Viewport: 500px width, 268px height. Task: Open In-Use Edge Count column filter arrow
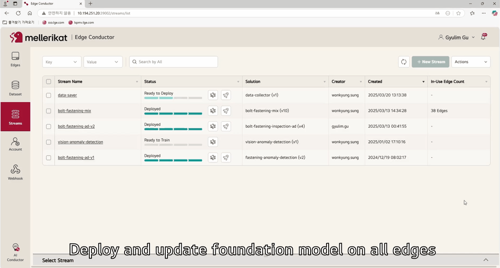click(x=486, y=82)
